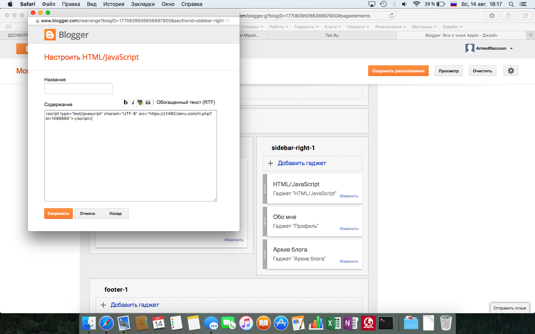Click the Safari share icon
The height and width of the screenshot is (334, 535).
tap(508, 16)
